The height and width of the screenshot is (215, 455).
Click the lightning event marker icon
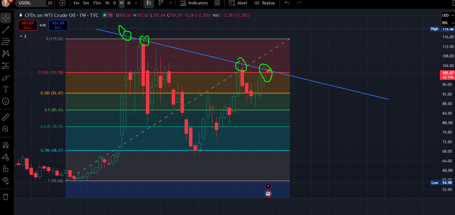click(x=268, y=186)
